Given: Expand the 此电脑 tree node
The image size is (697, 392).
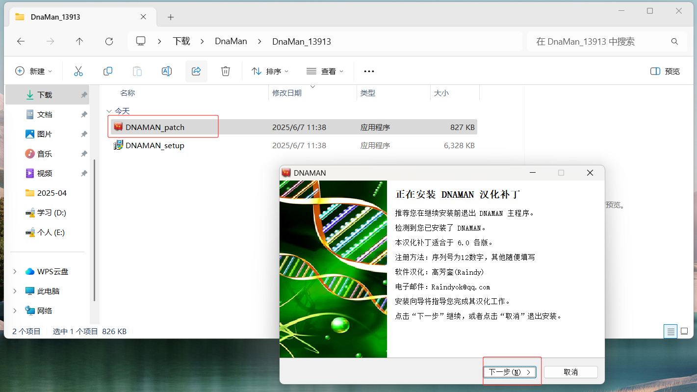Looking at the screenshot, I should pyautogui.click(x=15, y=291).
